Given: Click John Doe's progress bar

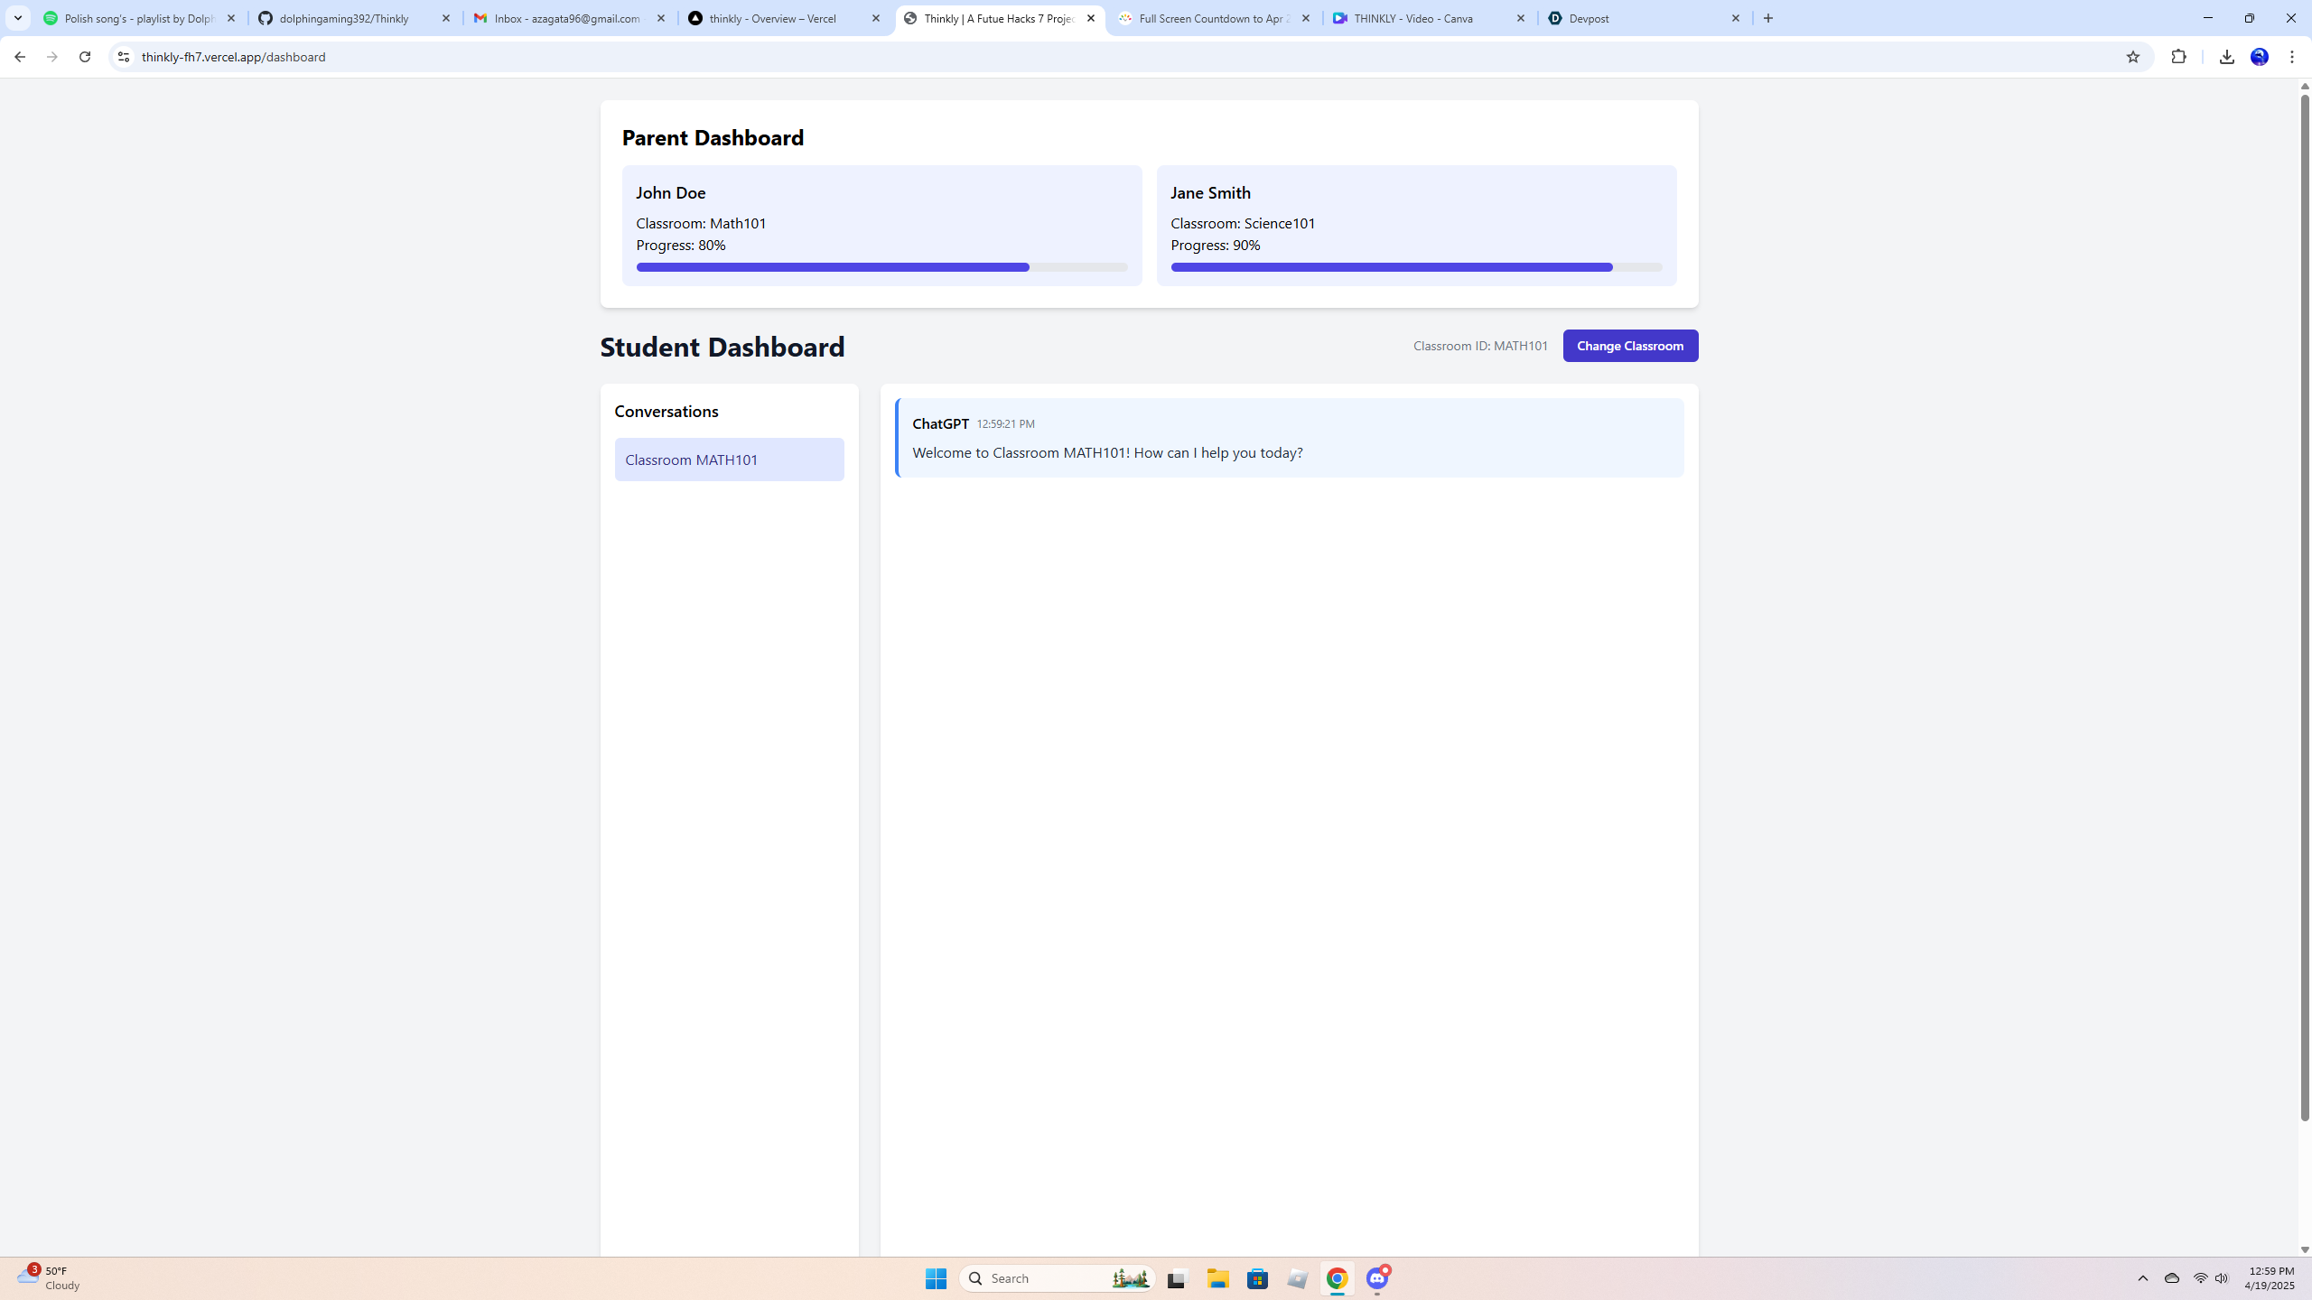Looking at the screenshot, I should (881, 267).
